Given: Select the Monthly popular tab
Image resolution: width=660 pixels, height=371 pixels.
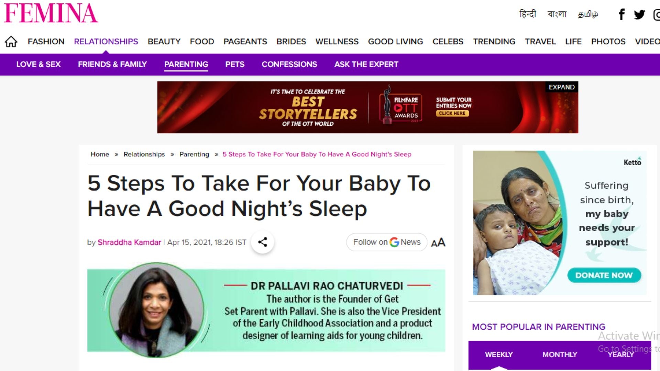Looking at the screenshot, I should coord(560,355).
